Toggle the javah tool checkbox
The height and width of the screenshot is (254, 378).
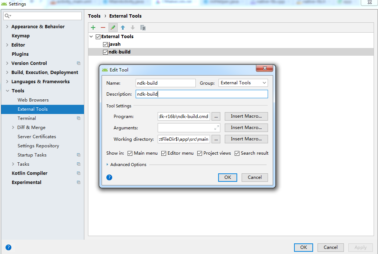coord(105,44)
